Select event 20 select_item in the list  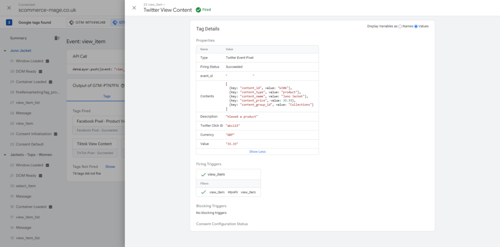(25, 186)
